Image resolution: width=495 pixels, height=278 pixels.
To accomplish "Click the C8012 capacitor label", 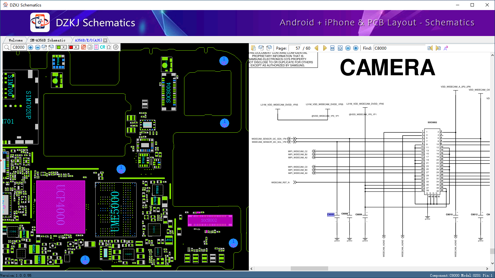I will 474,214.
